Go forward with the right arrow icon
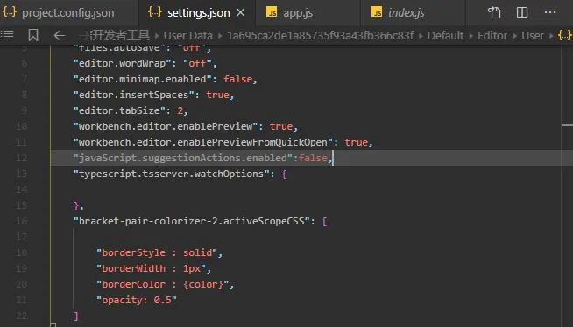 pos(84,35)
